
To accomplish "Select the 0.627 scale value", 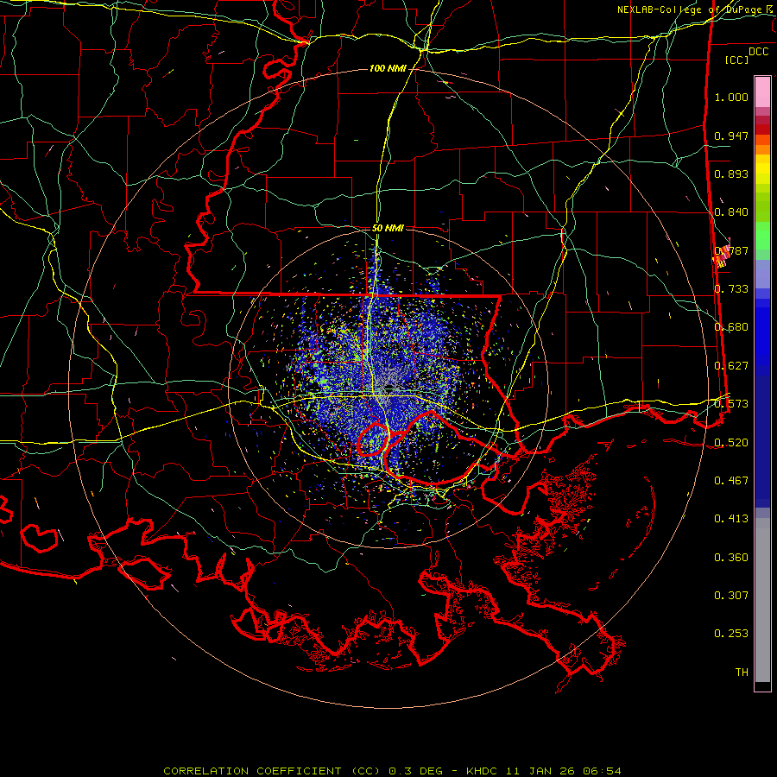I will 731,366.
